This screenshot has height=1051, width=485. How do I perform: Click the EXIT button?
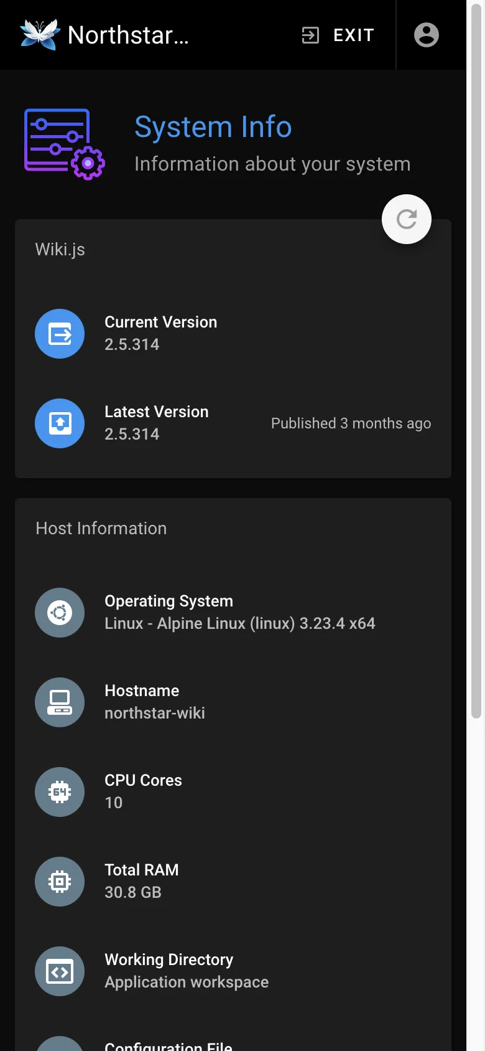(x=338, y=35)
